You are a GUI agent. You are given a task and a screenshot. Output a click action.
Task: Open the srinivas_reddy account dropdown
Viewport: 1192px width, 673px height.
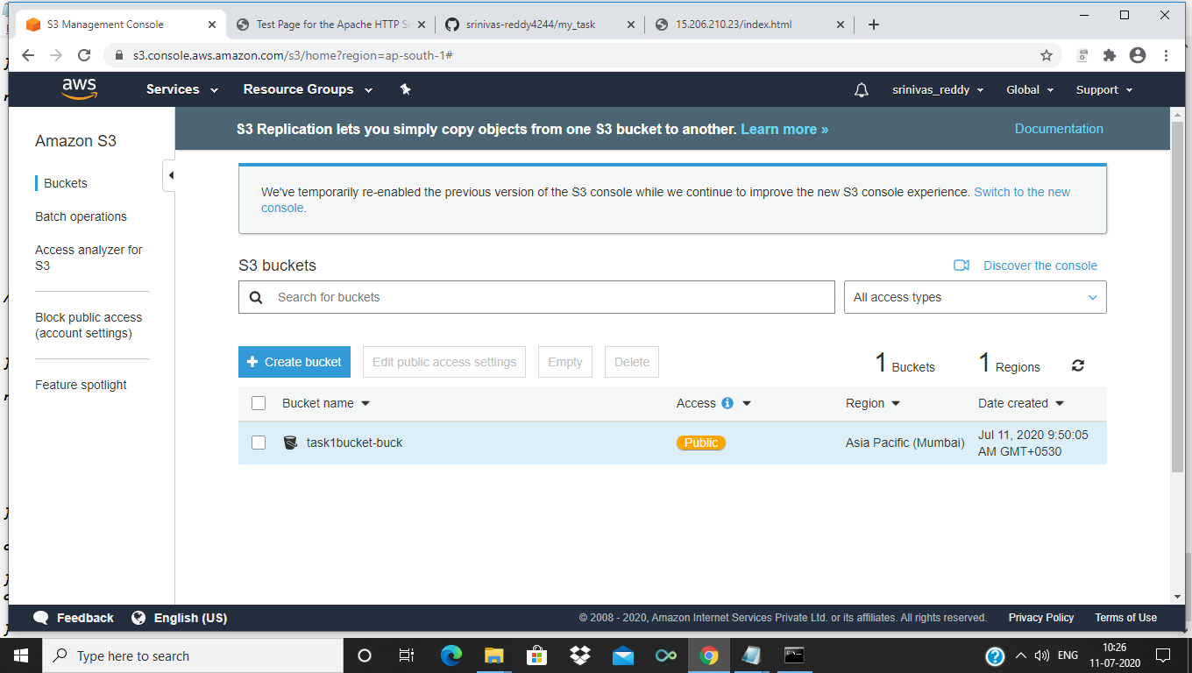(x=938, y=89)
